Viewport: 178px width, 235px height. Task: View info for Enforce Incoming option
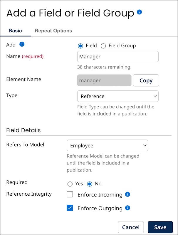click(x=127, y=194)
